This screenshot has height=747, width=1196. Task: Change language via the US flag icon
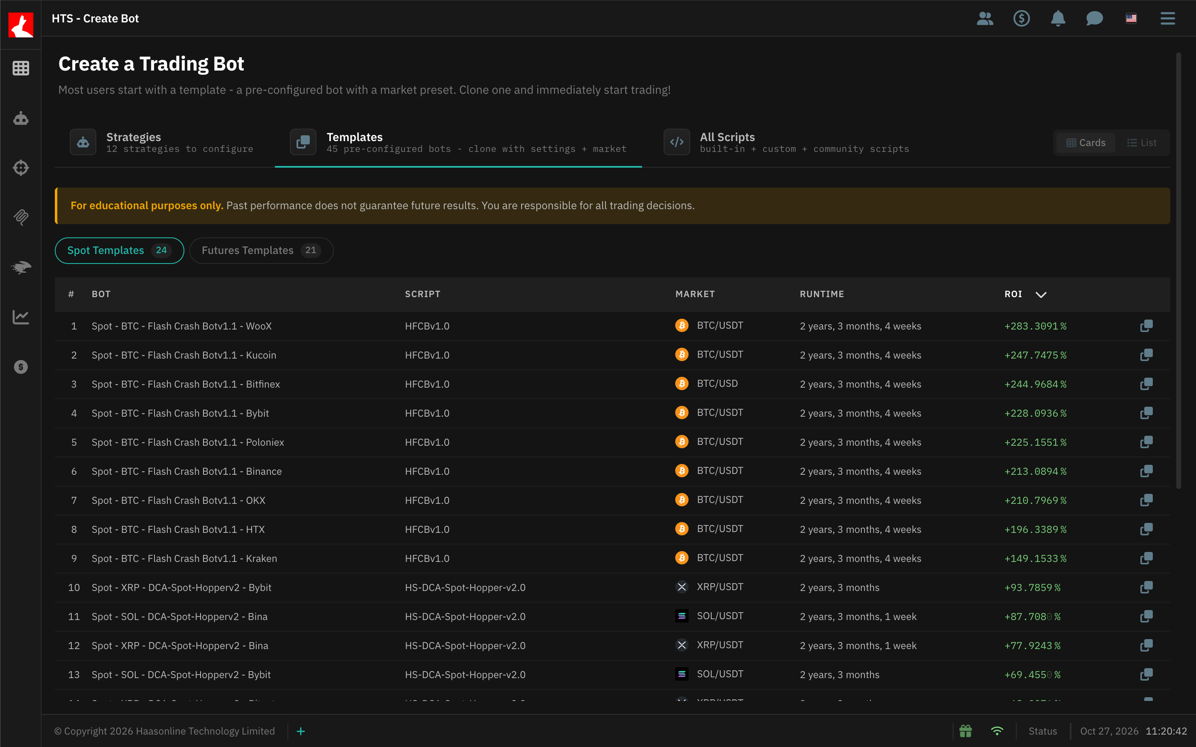coord(1131,19)
